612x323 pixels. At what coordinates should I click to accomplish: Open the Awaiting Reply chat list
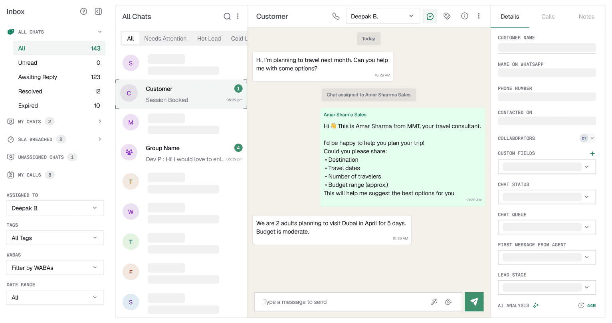pos(38,77)
